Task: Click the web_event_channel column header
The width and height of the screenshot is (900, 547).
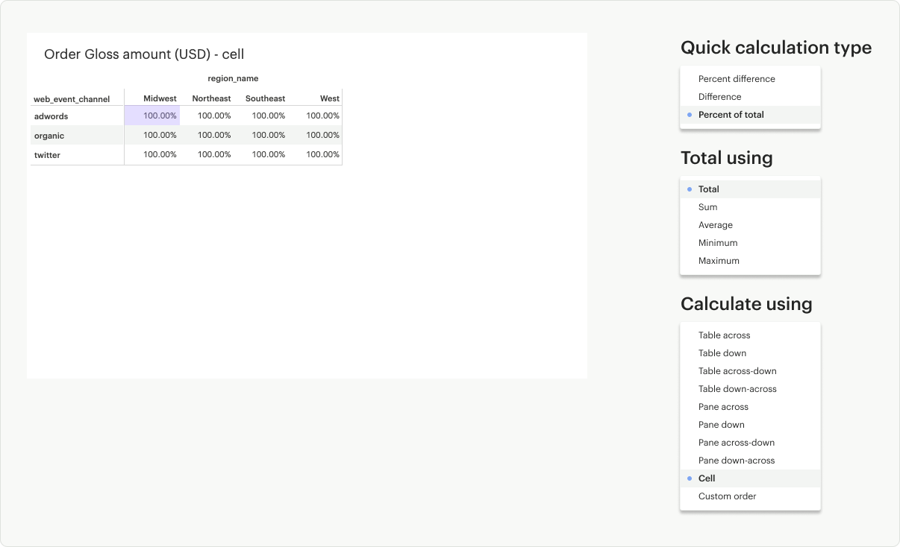Action: (72, 99)
